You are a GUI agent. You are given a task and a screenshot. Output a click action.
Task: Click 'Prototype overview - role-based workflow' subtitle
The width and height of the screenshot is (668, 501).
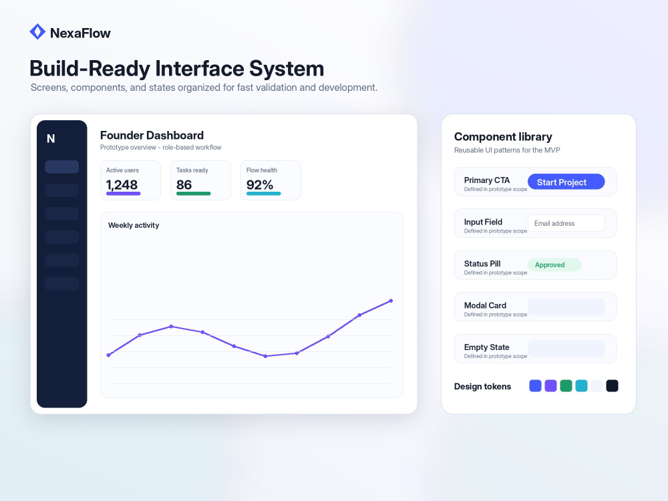(x=160, y=148)
